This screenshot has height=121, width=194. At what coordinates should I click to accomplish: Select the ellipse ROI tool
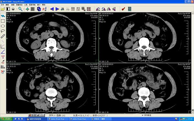[x=3, y=26]
